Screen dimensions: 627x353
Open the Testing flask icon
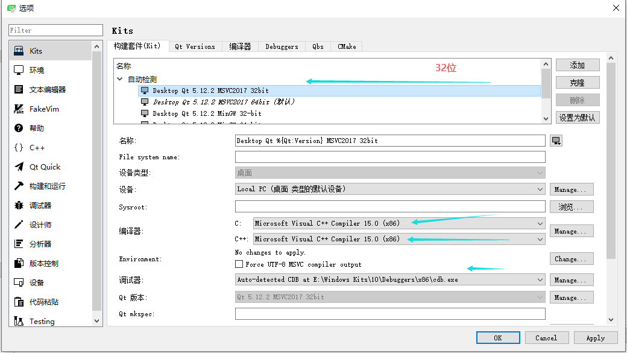point(19,321)
